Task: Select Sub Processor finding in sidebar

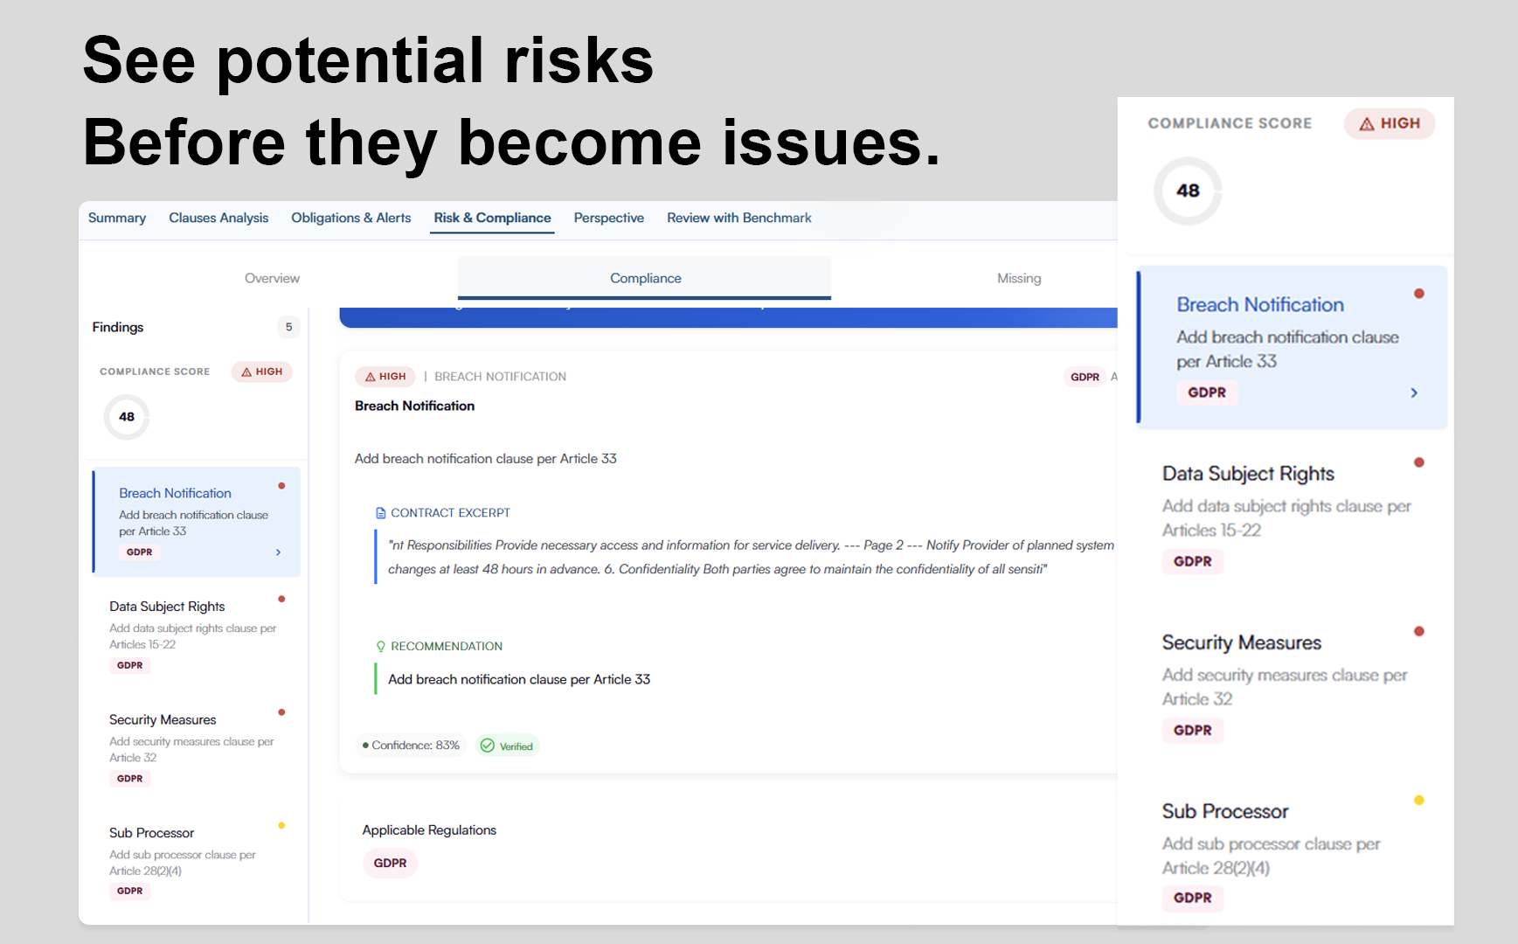Action: 197,861
